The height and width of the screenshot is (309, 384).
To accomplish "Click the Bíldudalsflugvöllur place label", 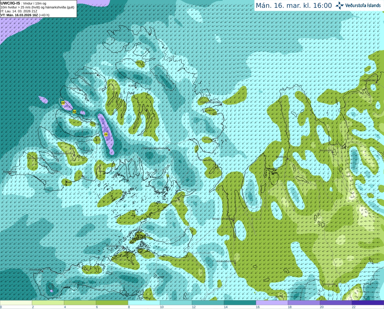I will (x=63, y=153).
